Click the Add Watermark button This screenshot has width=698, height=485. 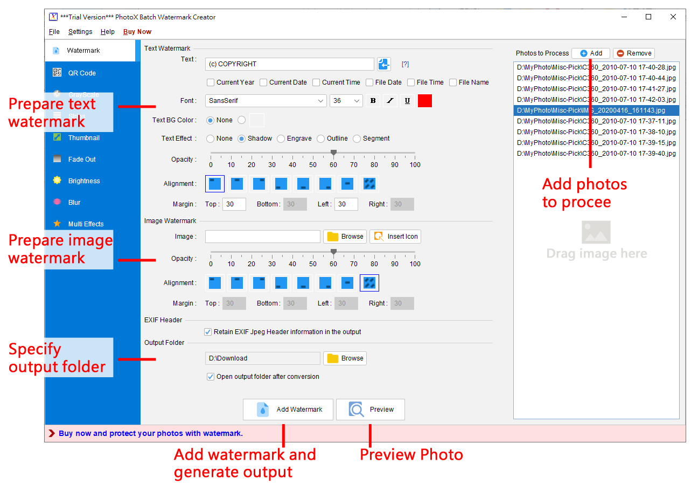tap(288, 410)
